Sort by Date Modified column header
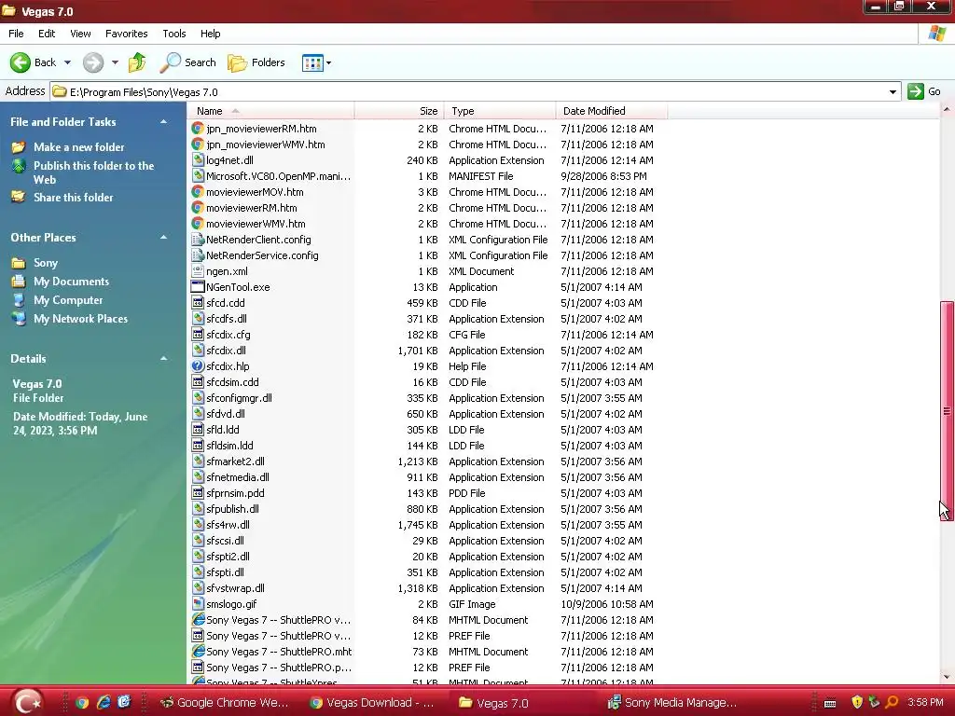Screen dimensions: 955x716 612,111
